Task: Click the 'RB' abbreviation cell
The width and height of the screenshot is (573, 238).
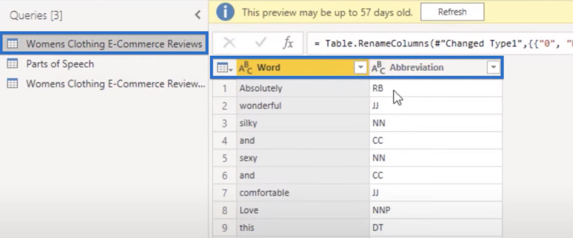Action: pyautogui.click(x=435, y=88)
